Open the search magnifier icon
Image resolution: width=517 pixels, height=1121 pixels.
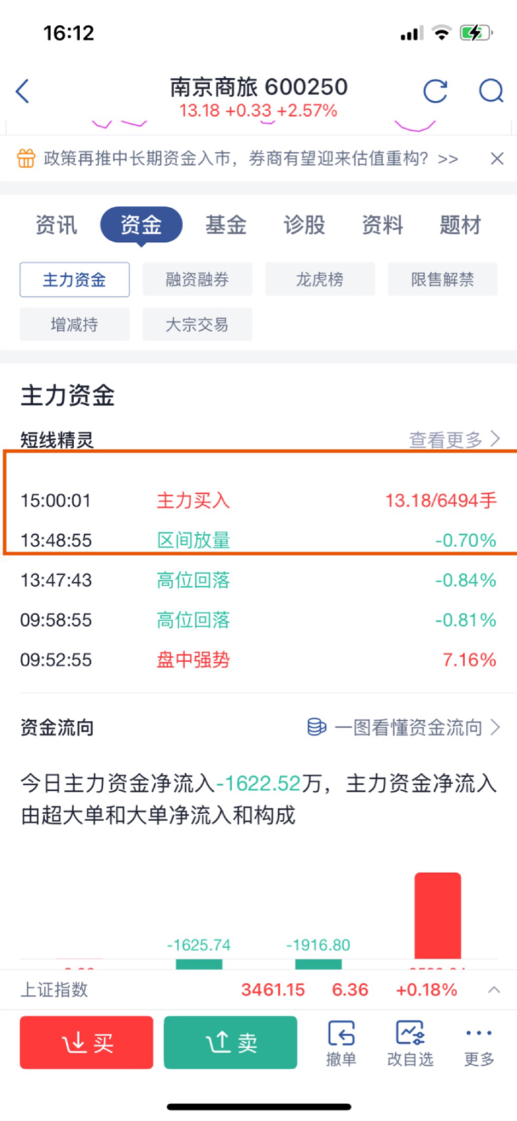[491, 91]
